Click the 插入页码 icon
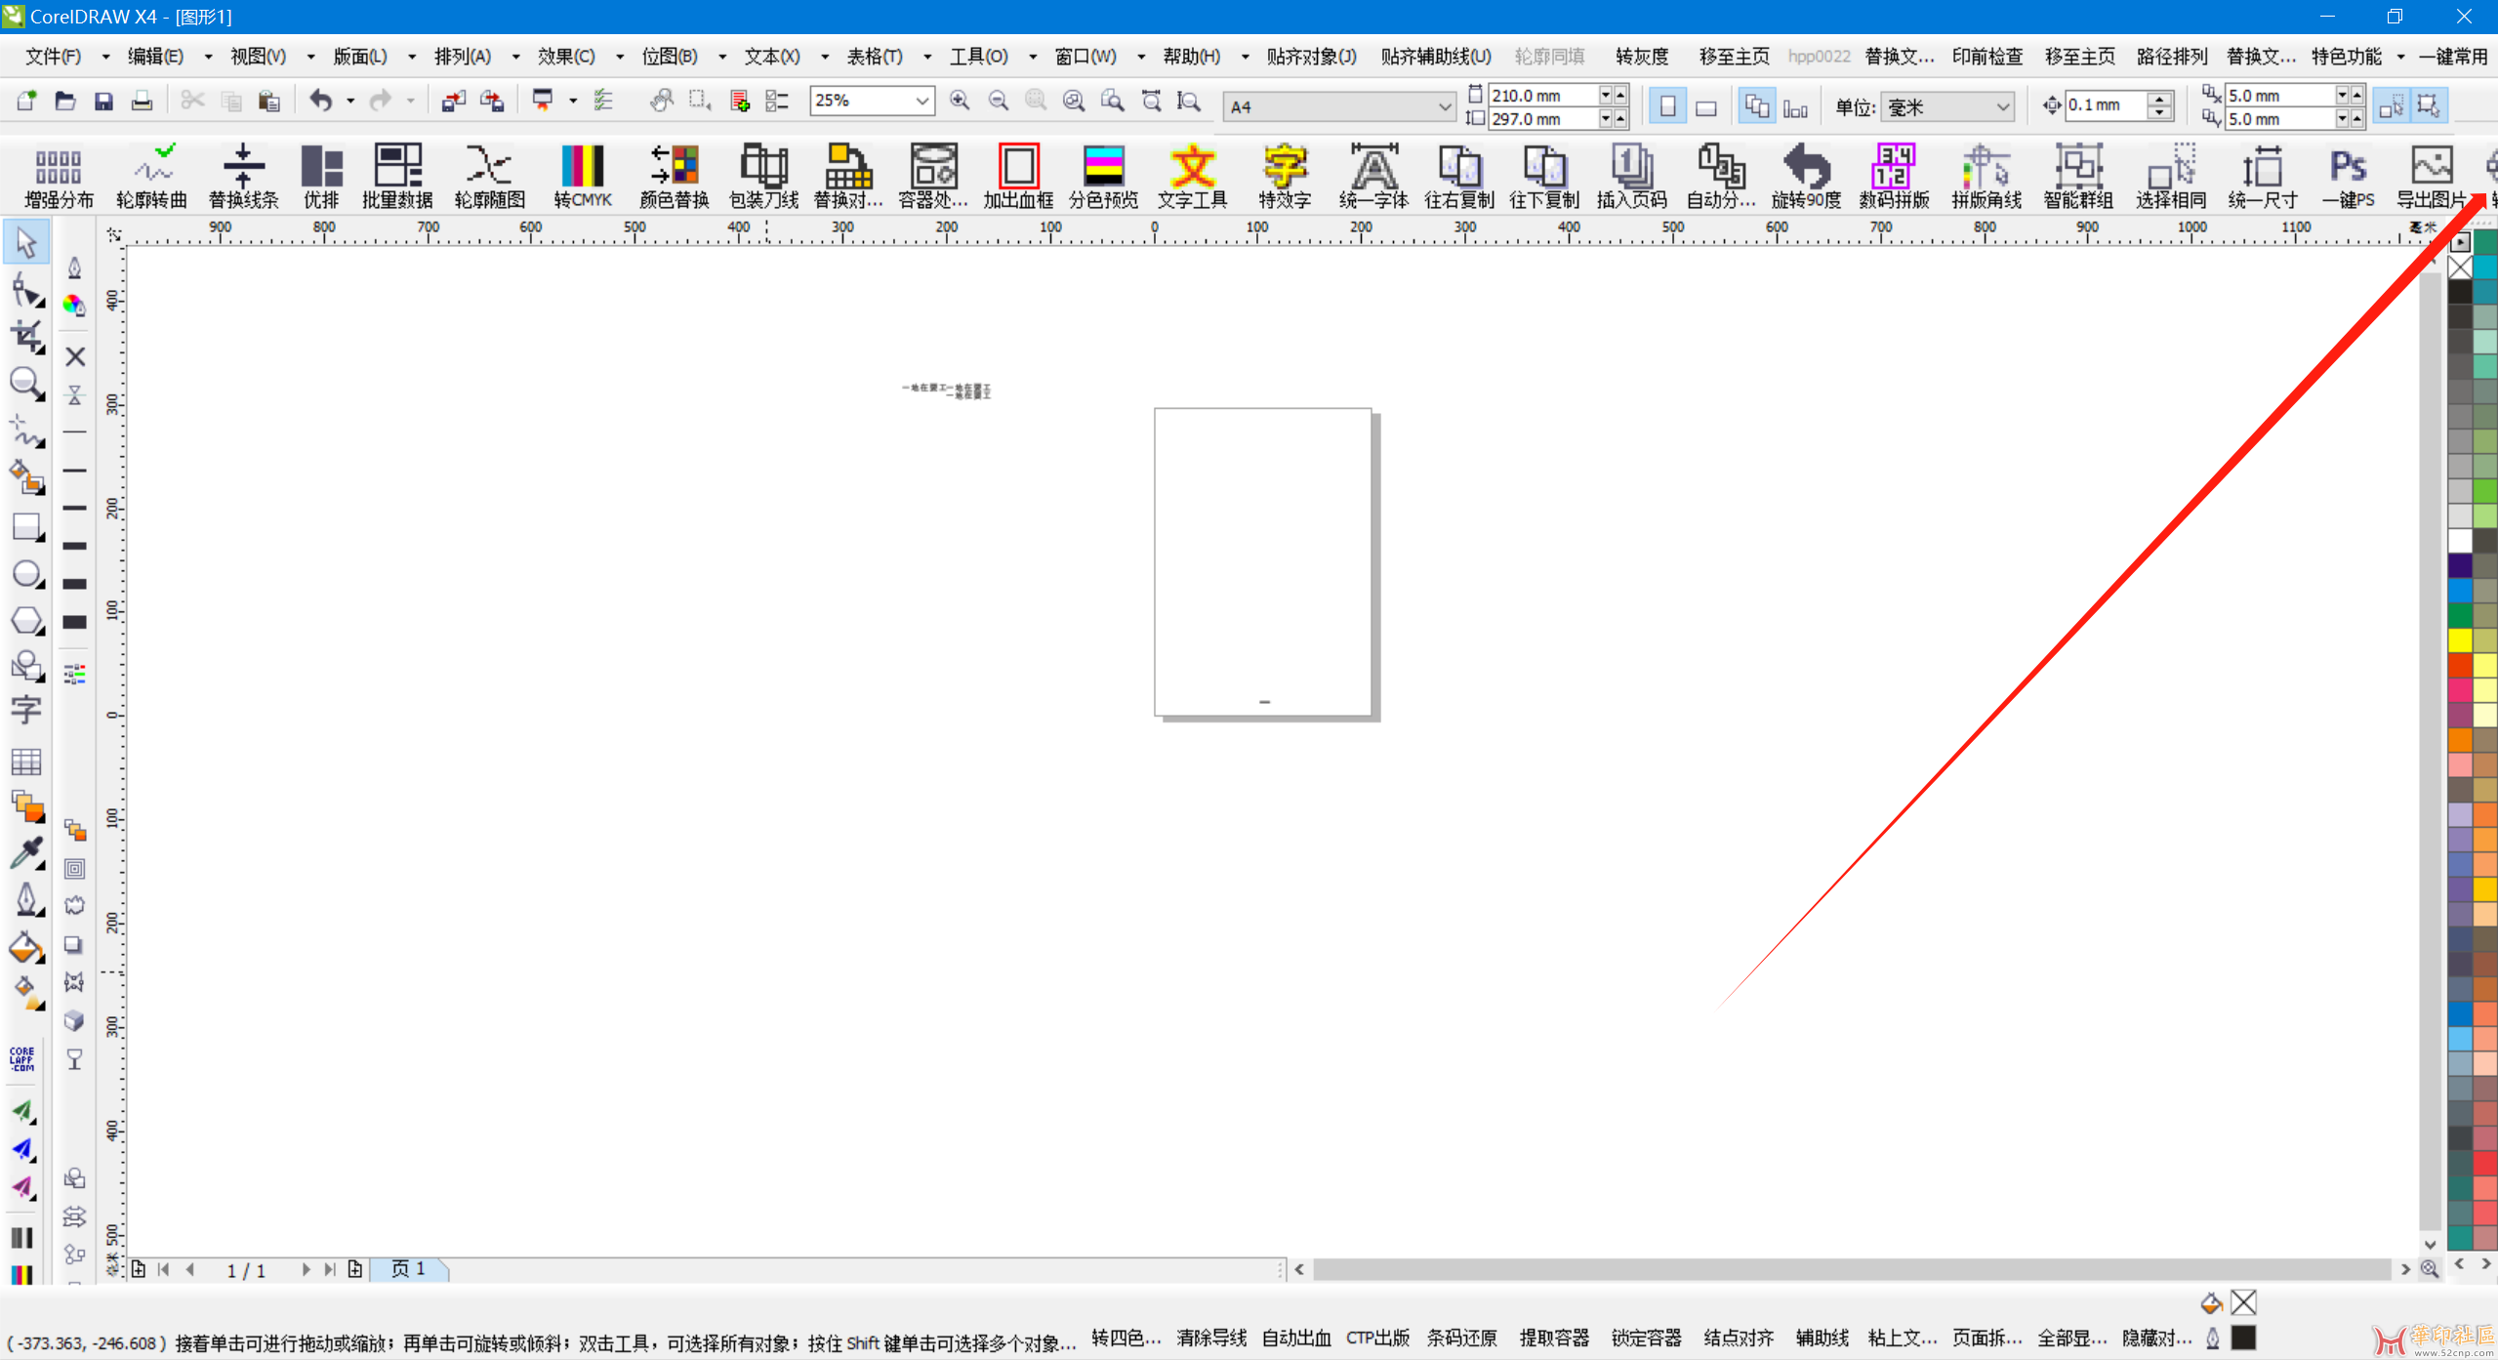The width and height of the screenshot is (2498, 1360). (1631, 176)
